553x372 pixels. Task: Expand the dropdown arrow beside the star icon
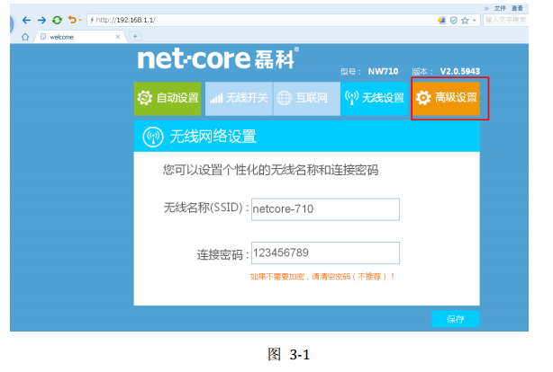(475, 21)
